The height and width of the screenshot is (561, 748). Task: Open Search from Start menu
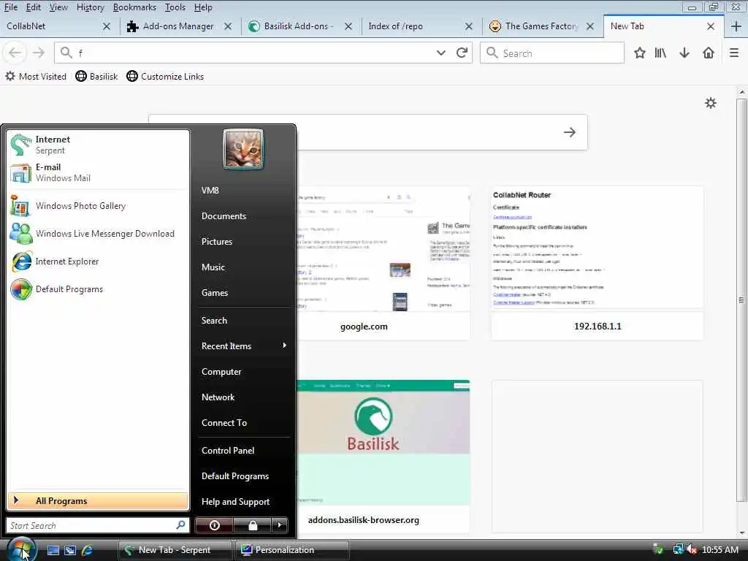pos(214,321)
